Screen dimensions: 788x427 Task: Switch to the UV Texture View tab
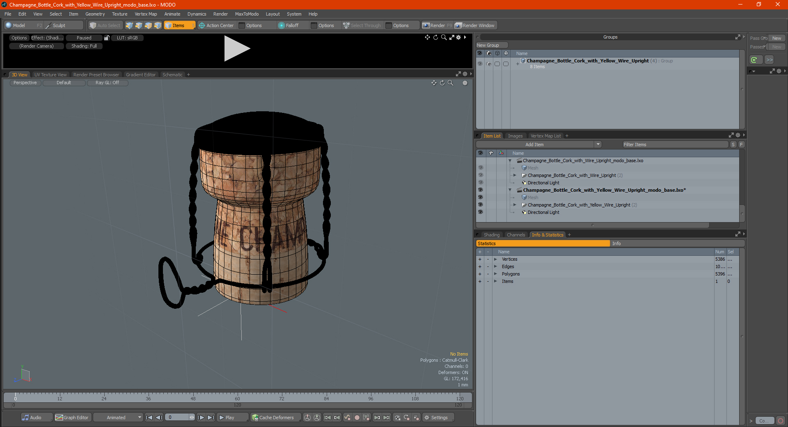click(50, 75)
